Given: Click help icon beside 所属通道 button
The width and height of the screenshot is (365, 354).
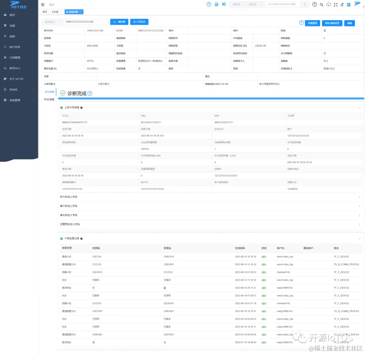Looking at the screenshot, I should [301, 23].
